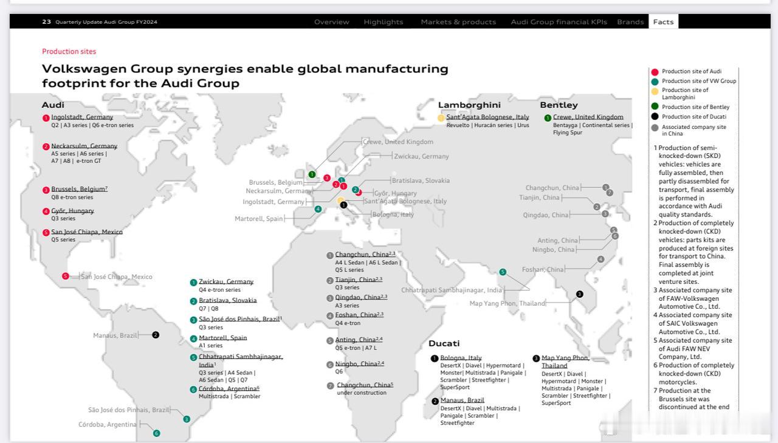Open the Bologna, Italy underlined link
This screenshot has width=778, height=443.
pos(461,358)
